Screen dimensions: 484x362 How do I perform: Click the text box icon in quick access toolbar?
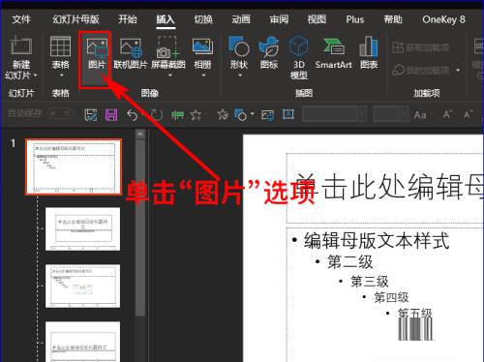288,114
